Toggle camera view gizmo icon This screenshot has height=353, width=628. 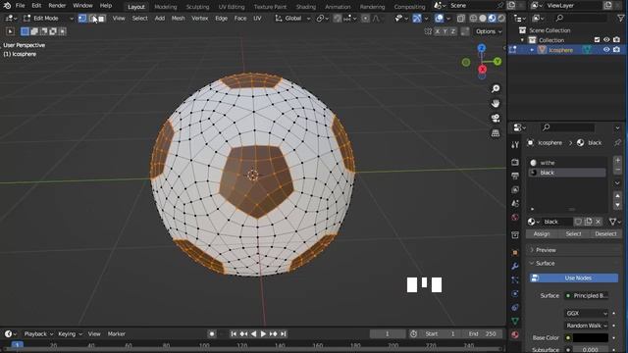point(496,119)
